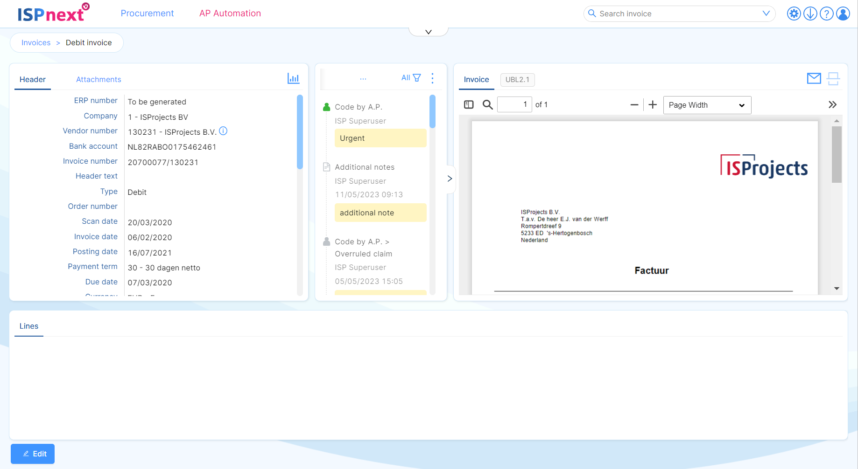This screenshot has height=469, width=858.
Task: Open the Procurement menu
Action: click(x=147, y=14)
